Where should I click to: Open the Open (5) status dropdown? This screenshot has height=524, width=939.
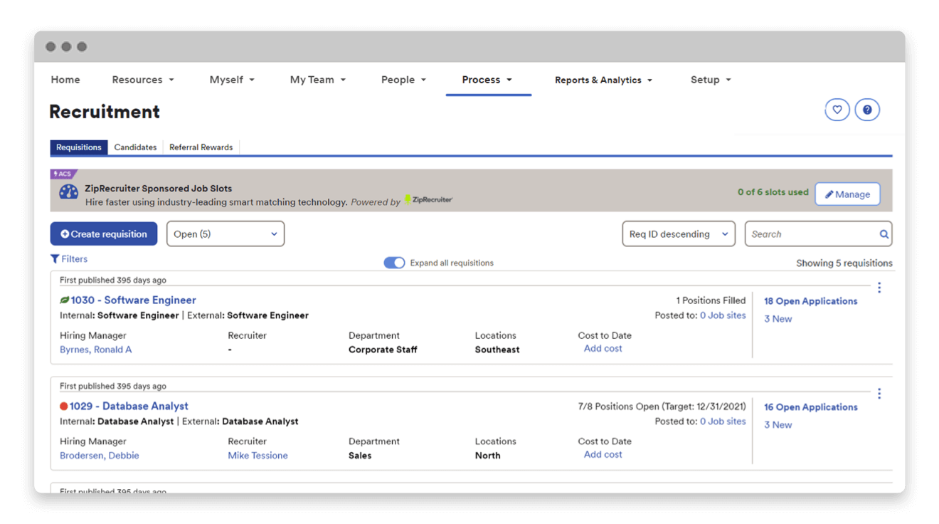click(225, 234)
